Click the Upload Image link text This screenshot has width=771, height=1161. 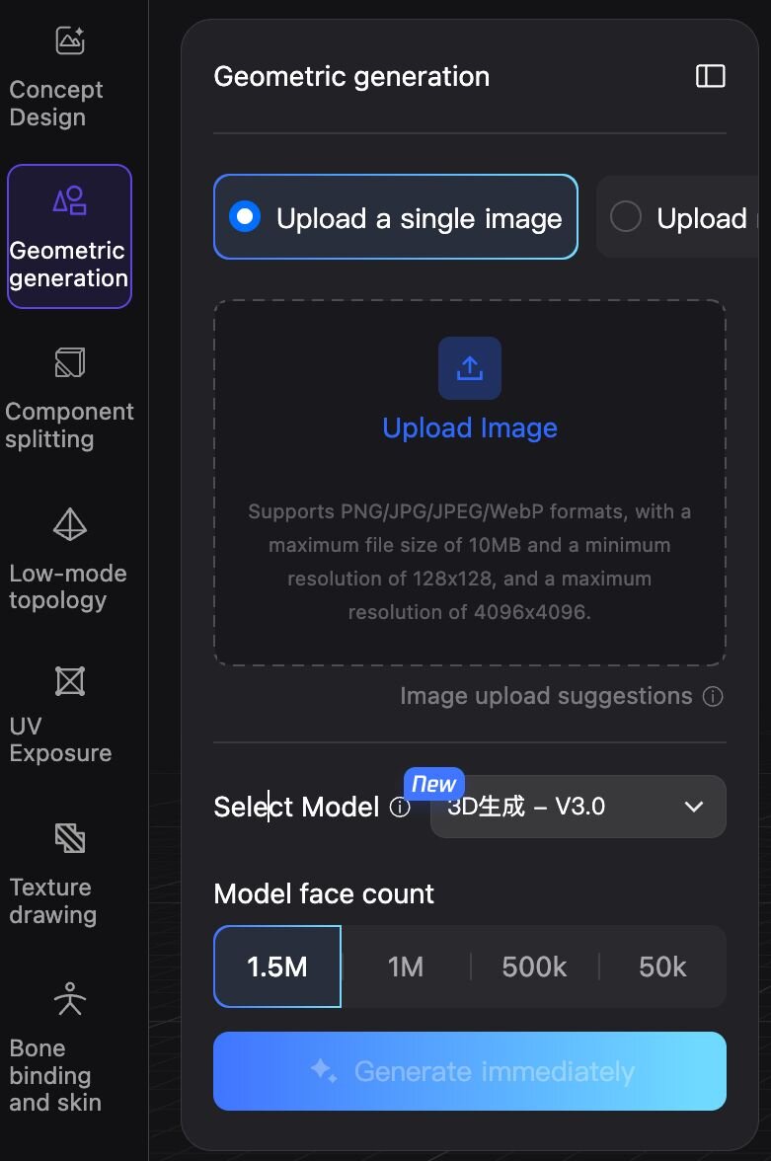coord(470,427)
